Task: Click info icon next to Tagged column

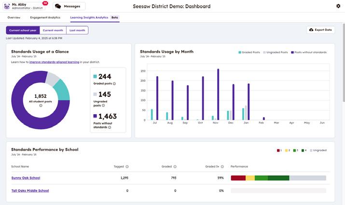Action: coord(127,166)
